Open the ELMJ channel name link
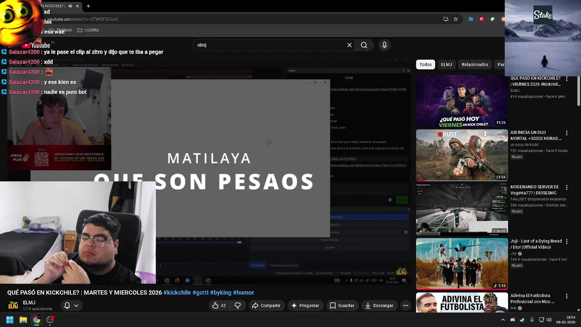The height and width of the screenshot is (327, 581). tap(29, 302)
